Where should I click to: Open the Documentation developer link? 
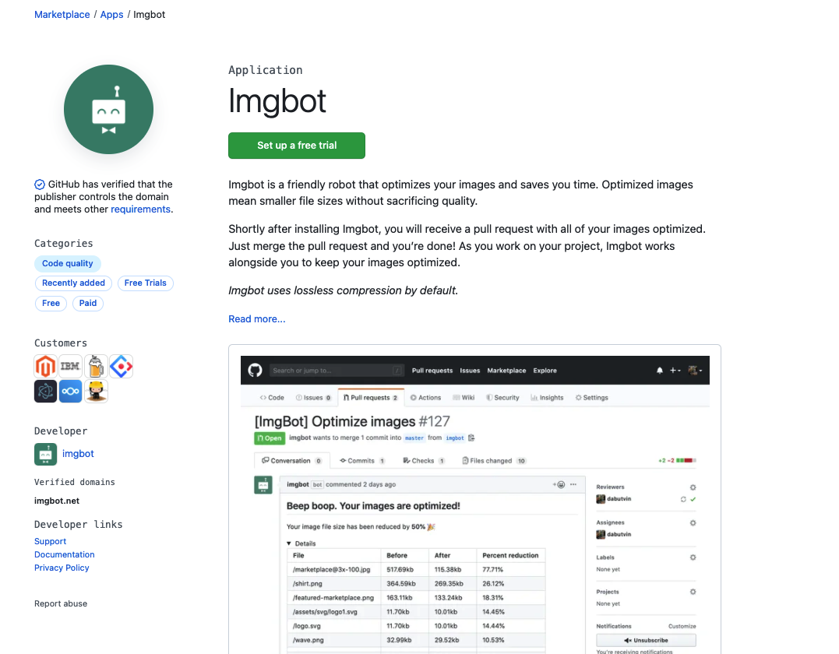[x=64, y=554]
